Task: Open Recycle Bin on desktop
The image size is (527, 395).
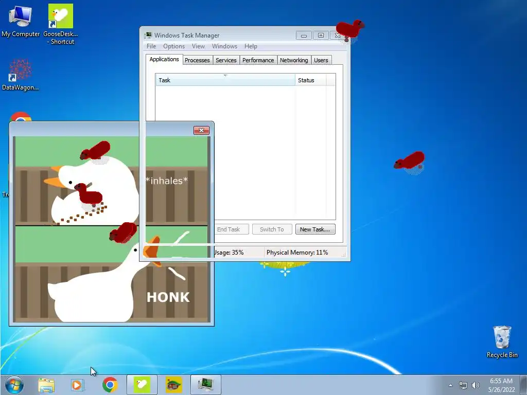Action: pos(502,342)
